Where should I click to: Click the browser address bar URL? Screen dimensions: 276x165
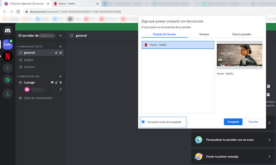click(75, 12)
